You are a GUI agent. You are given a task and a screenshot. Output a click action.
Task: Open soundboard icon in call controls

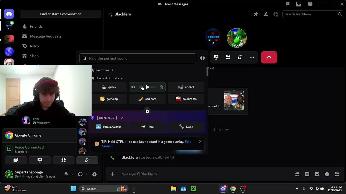(x=240, y=57)
